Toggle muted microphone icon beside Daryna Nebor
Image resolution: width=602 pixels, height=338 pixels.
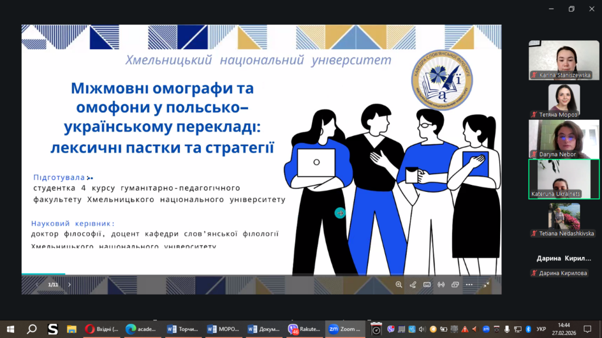point(534,154)
